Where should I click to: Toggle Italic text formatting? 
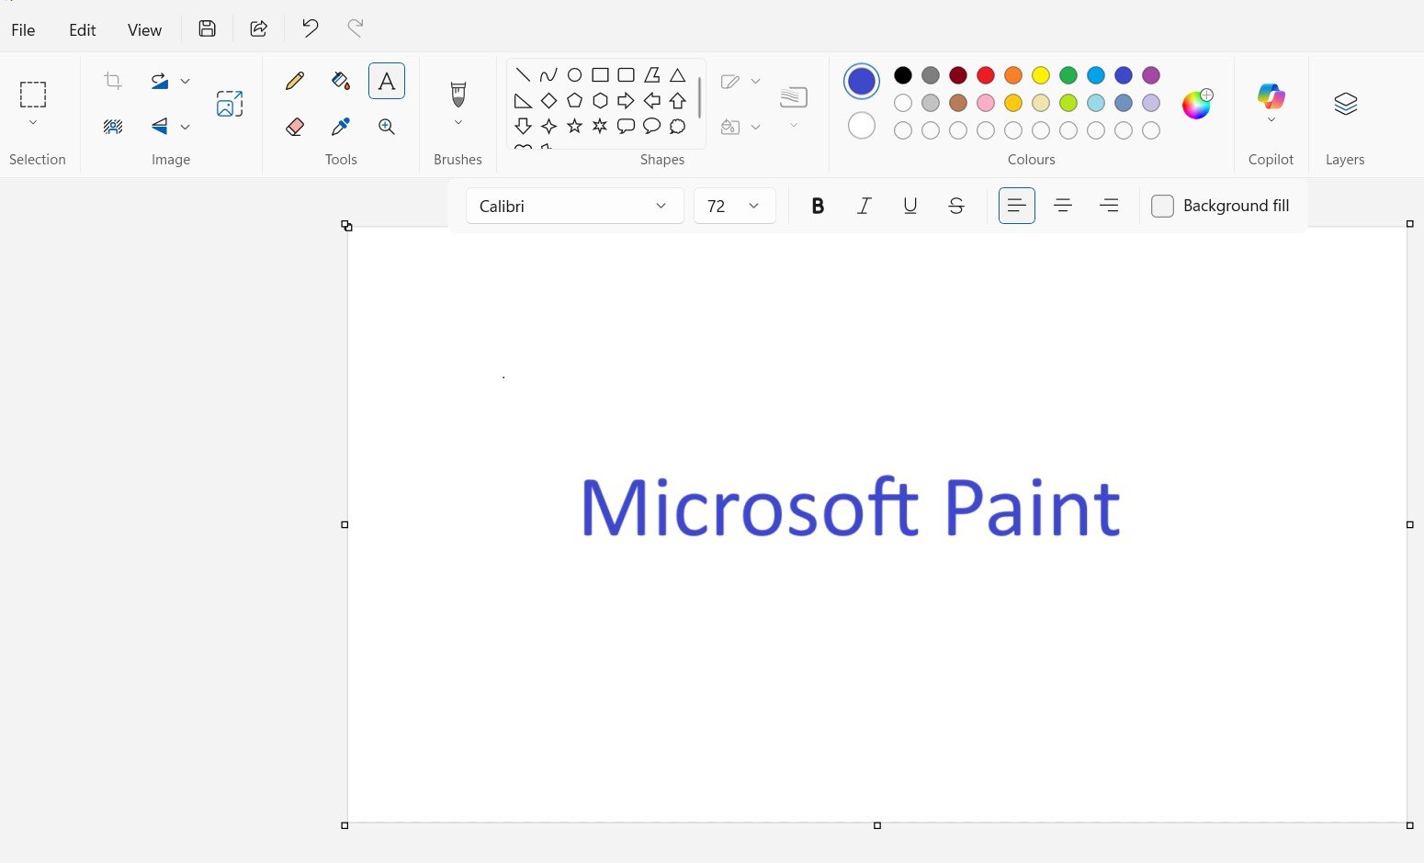(x=864, y=206)
